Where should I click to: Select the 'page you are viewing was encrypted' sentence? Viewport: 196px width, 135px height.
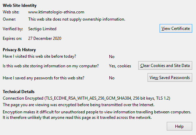point(79,105)
